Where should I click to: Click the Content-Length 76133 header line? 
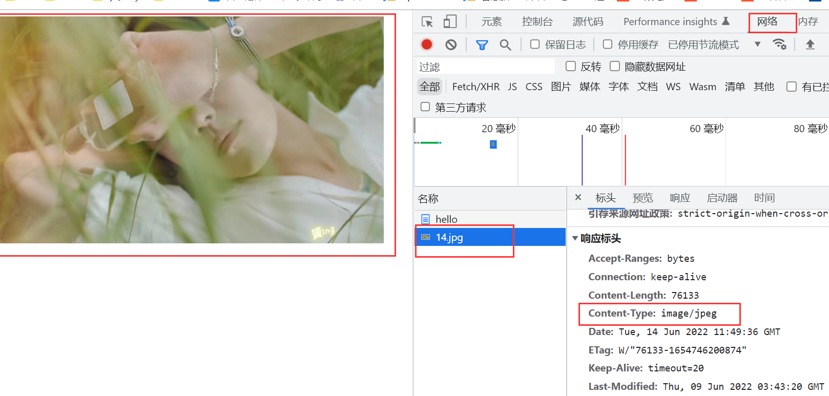pyautogui.click(x=644, y=295)
